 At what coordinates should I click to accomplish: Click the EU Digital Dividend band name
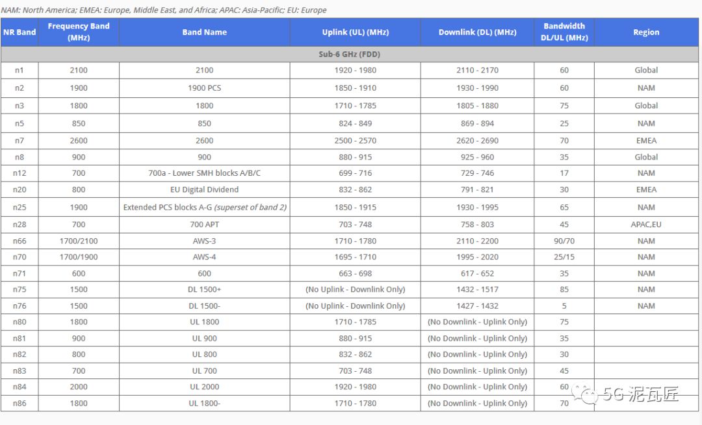tap(204, 189)
